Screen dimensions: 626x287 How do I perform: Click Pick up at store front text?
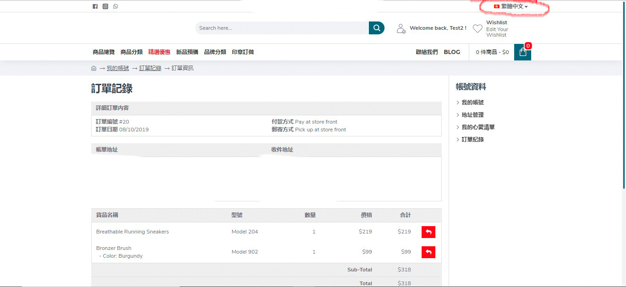(321, 130)
